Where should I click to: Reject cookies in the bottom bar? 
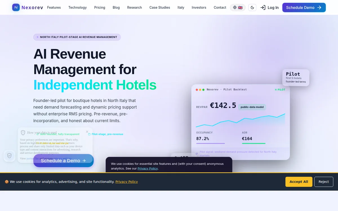tap(324, 182)
